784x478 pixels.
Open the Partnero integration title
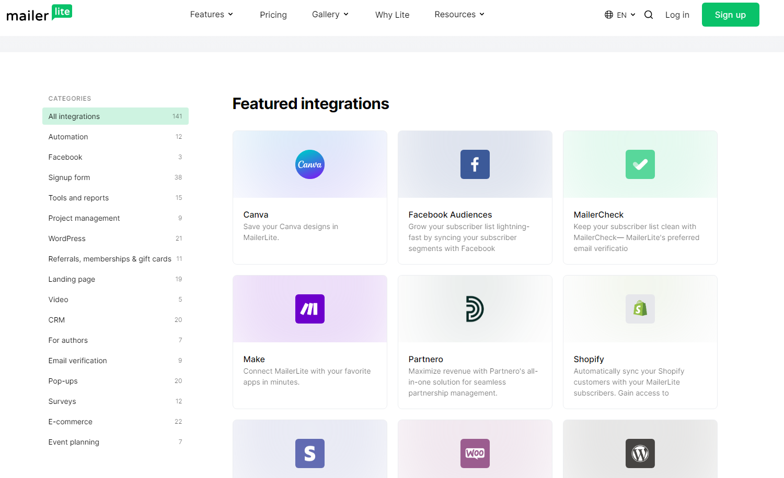coord(425,359)
